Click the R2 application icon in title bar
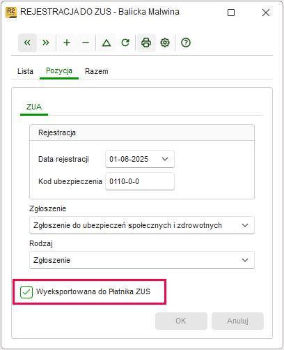The width and height of the screenshot is (284, 350). tap(11, 13)
